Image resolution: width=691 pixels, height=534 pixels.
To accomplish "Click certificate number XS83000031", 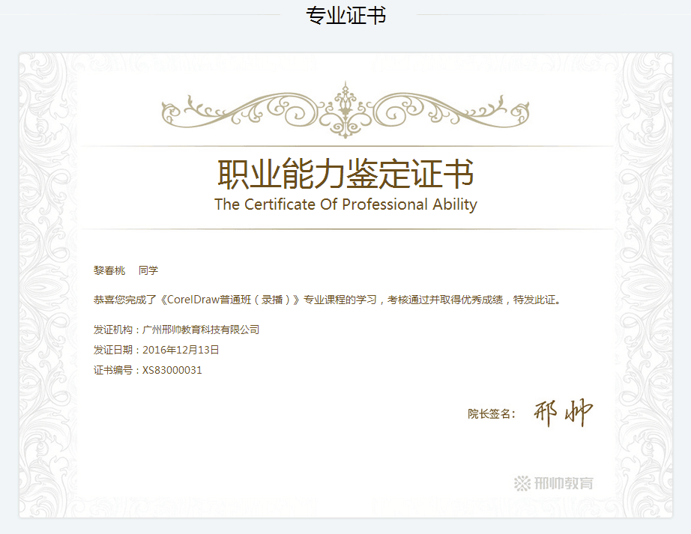I will coord(172,370).
